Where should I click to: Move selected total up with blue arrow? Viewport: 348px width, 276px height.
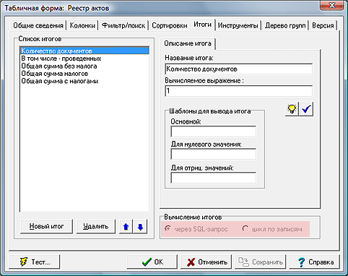click(x=126, y=227)
